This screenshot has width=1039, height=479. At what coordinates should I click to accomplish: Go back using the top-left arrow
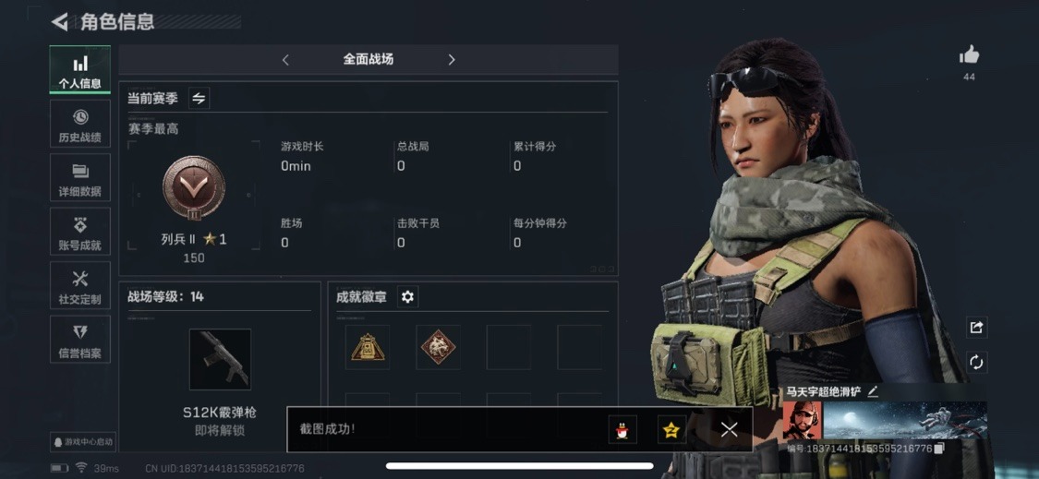60,22
